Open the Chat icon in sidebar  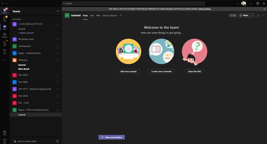click(x=5, y=19)
